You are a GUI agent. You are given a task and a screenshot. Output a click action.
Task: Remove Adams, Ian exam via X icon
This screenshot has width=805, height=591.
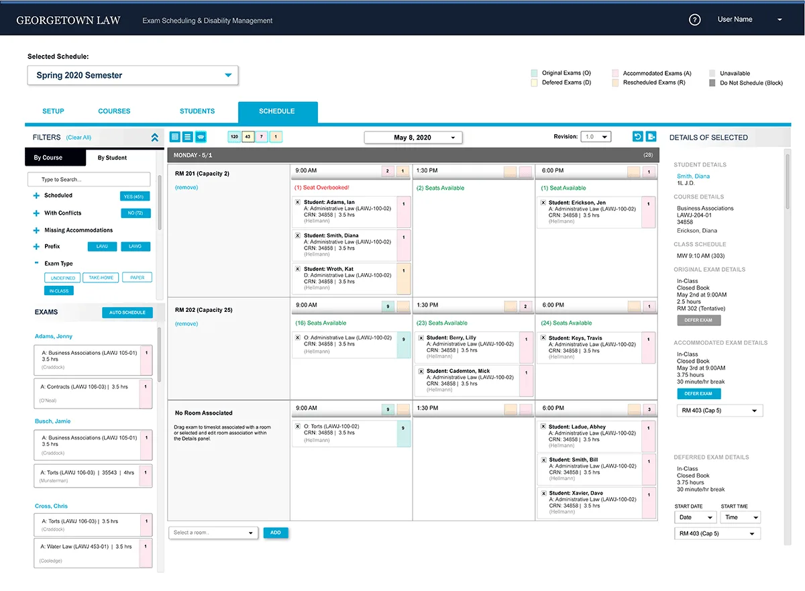click(299, 202)
